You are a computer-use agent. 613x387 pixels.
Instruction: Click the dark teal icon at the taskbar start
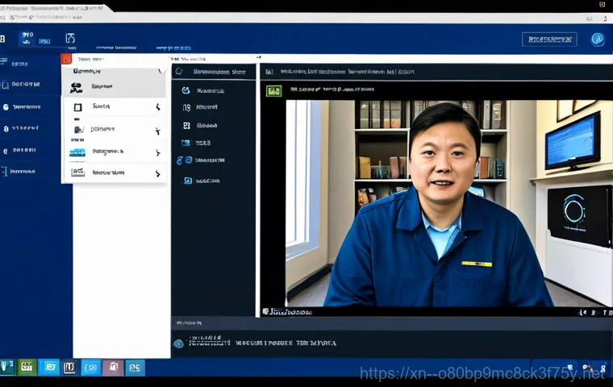[7, 367]
